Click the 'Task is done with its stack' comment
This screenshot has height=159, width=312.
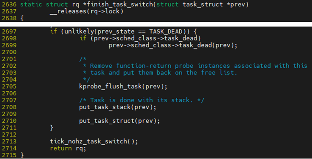click(142, 100)
